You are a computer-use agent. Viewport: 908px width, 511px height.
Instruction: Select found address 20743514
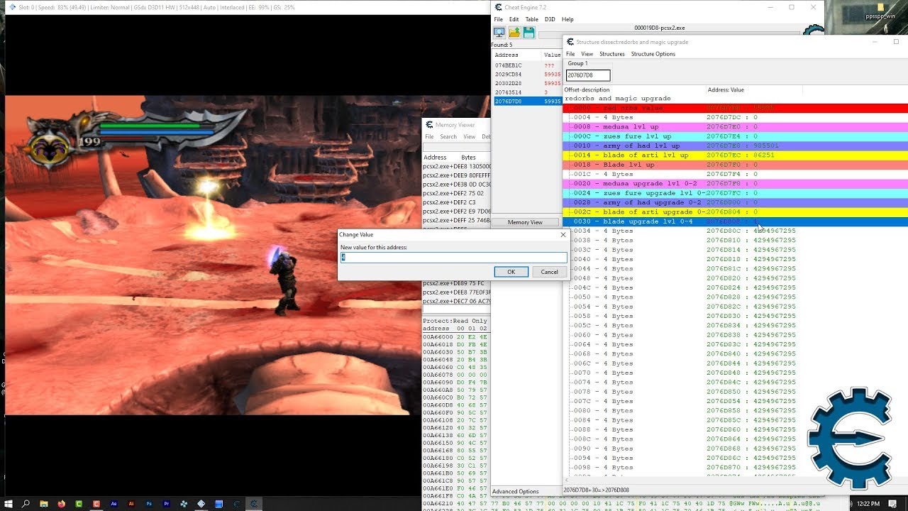tap(527, 92)
